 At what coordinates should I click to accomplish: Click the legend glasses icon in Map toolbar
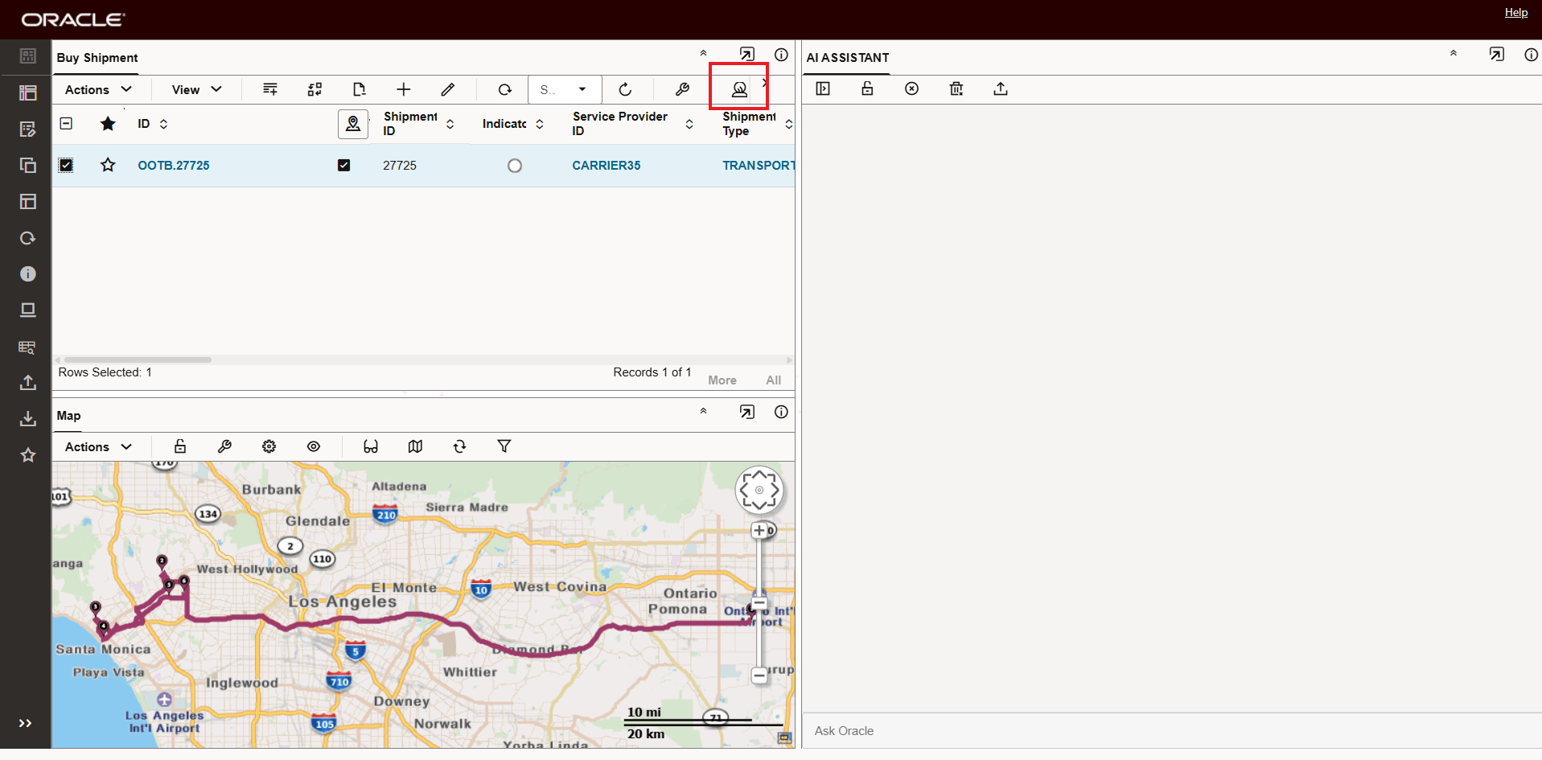370,446
